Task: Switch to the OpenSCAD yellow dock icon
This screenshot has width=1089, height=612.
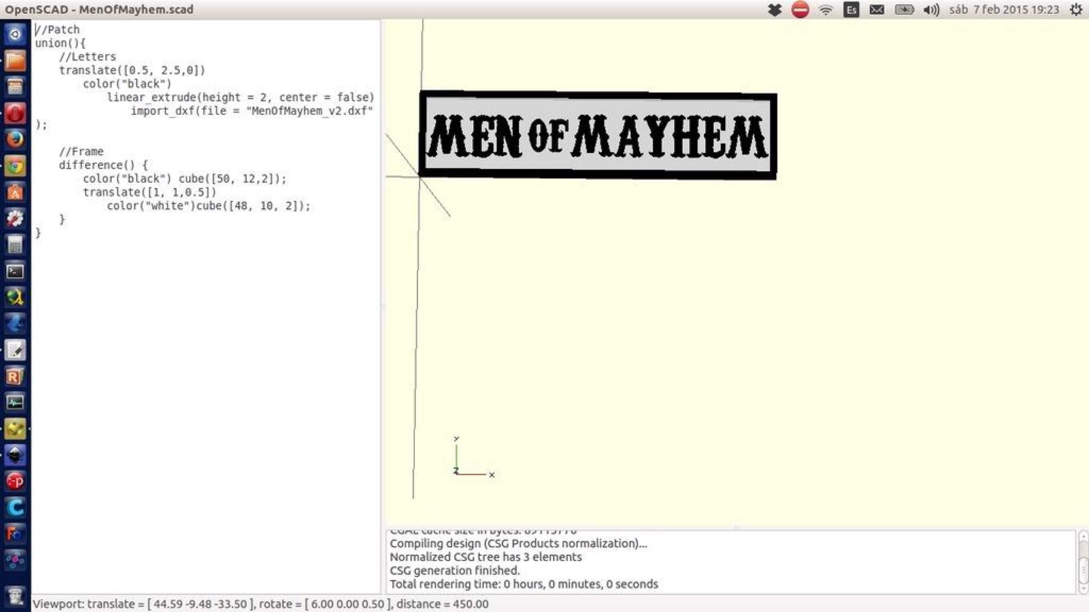Action: [x=15, y=428]
